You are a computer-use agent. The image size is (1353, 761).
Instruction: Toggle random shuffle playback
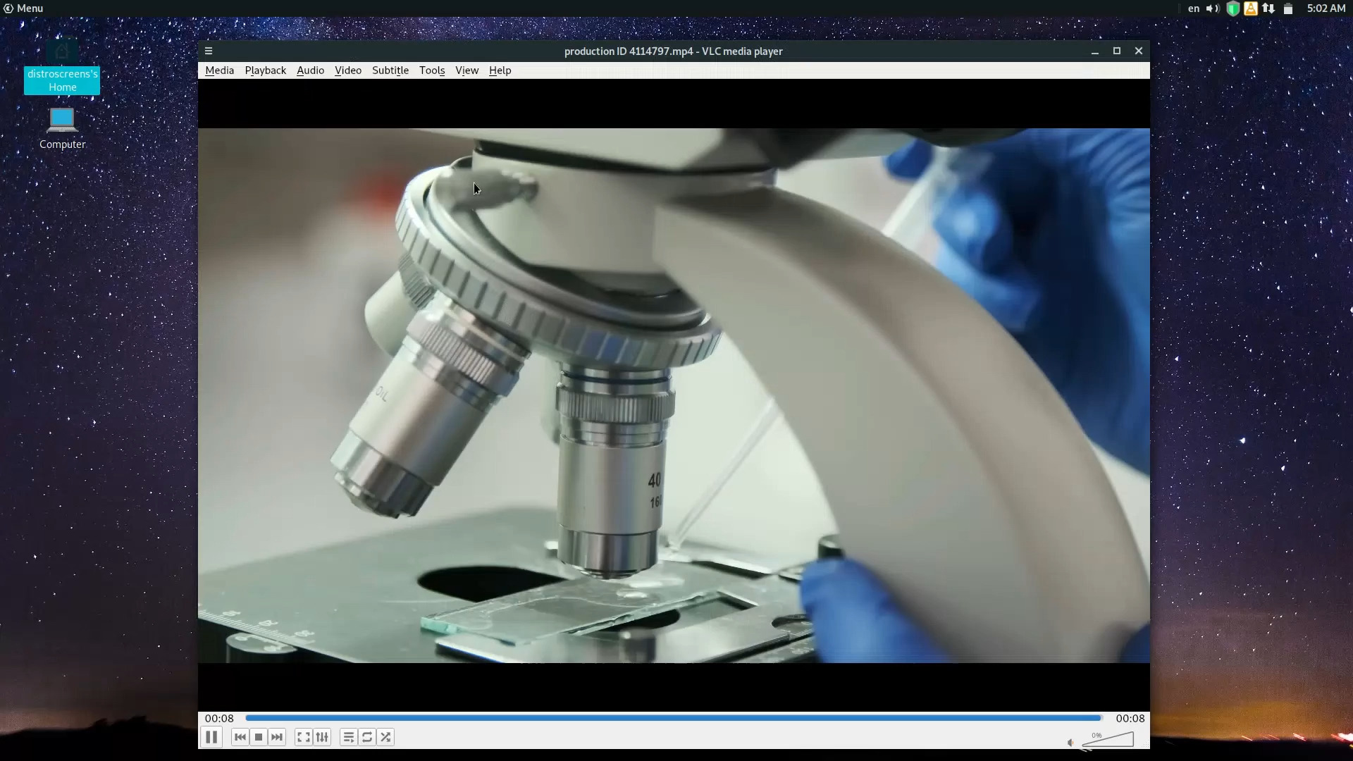(385, 737)
